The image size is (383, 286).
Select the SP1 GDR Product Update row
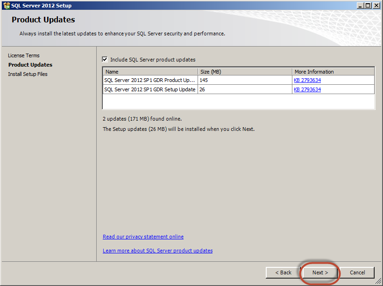[x=149, y=80]
